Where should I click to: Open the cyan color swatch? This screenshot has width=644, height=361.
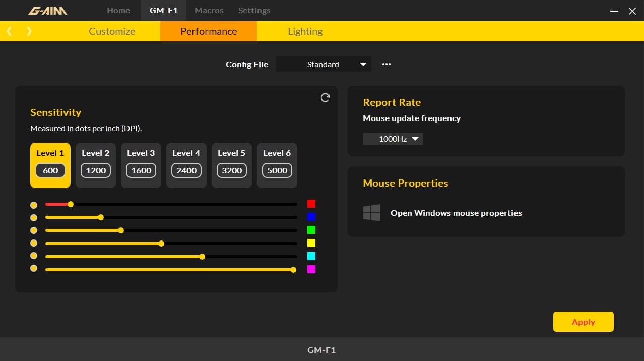click(x=311, y=256)
